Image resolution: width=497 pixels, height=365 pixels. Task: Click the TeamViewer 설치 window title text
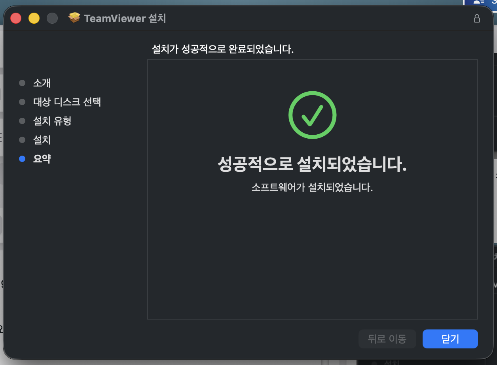(125, 18)
